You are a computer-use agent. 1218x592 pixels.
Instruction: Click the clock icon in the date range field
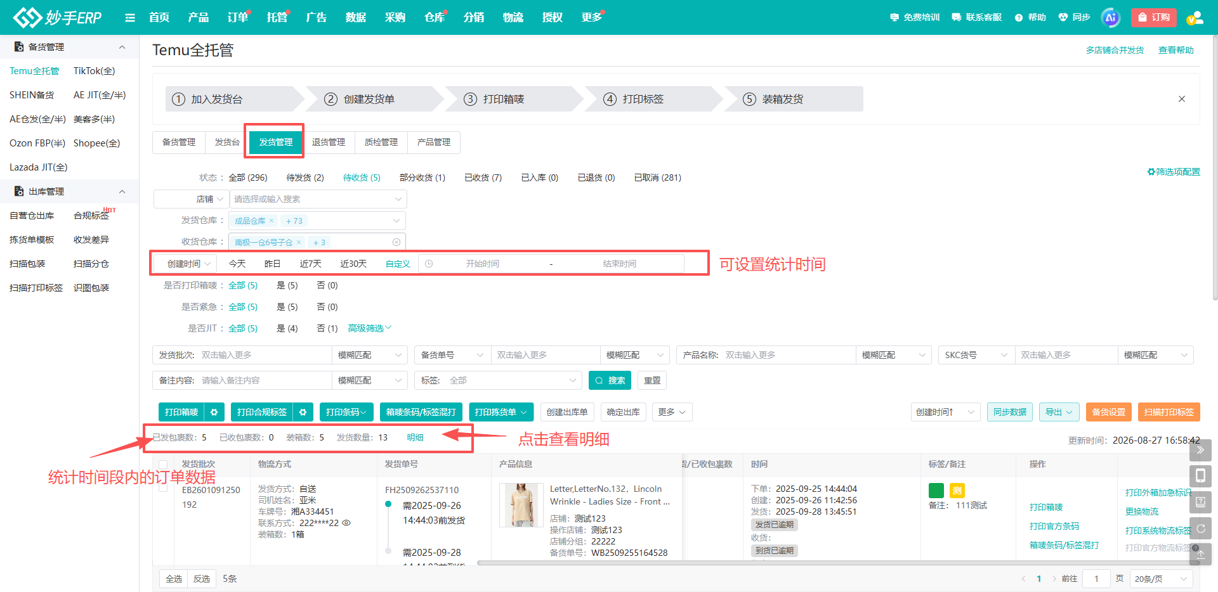click(429, 264)
